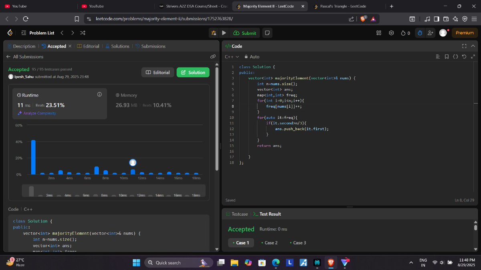Click the Analyze Complexity toggle link

tap(39, 113)
